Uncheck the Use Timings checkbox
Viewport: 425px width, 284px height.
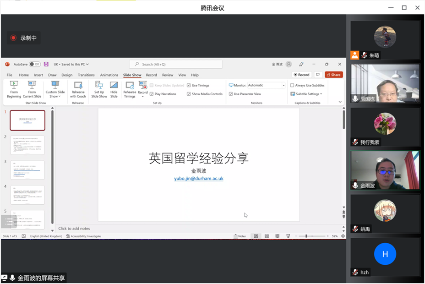(189, 85)
